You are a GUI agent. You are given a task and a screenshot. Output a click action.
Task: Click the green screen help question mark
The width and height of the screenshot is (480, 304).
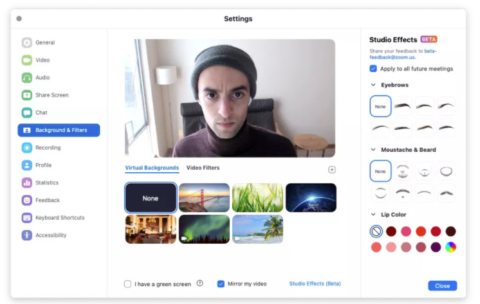point(199,283)
